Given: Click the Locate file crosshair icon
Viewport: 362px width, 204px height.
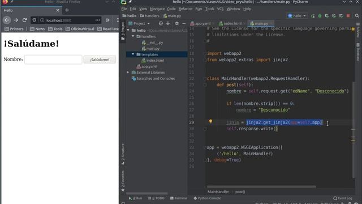Looking at the screenshot, I should (161, 23).
